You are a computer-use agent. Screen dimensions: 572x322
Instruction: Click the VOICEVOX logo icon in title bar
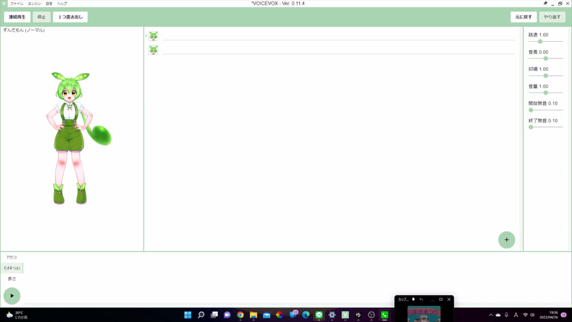coord(4,4)
